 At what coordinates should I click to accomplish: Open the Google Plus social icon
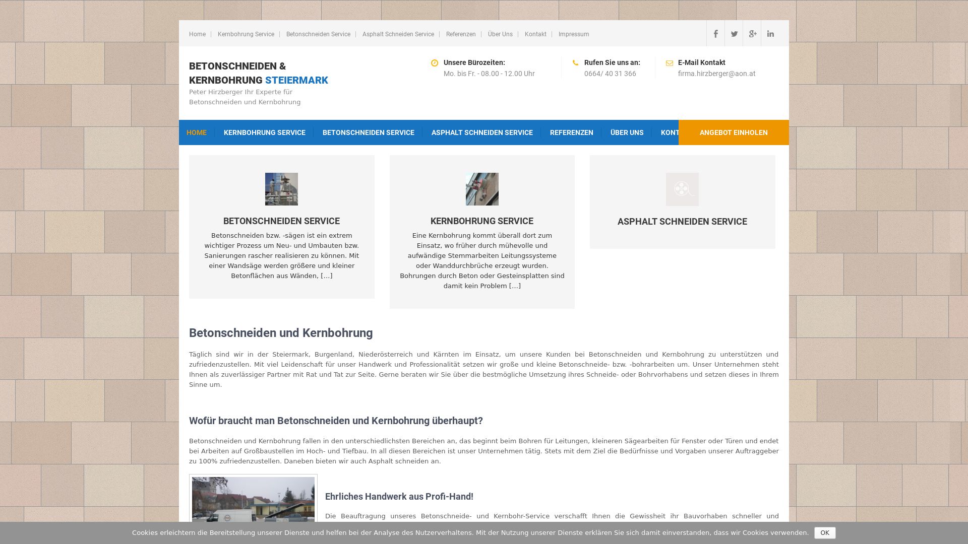point(752,34)
